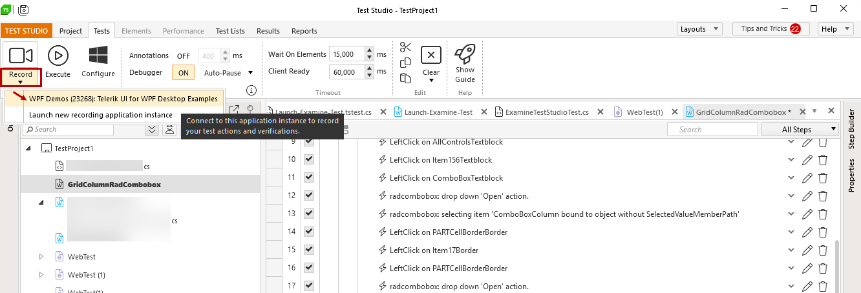The height and width of the screenshot is (293, 861).
Task: Close the WebTest(1) document tab
Action: (674, 112)
